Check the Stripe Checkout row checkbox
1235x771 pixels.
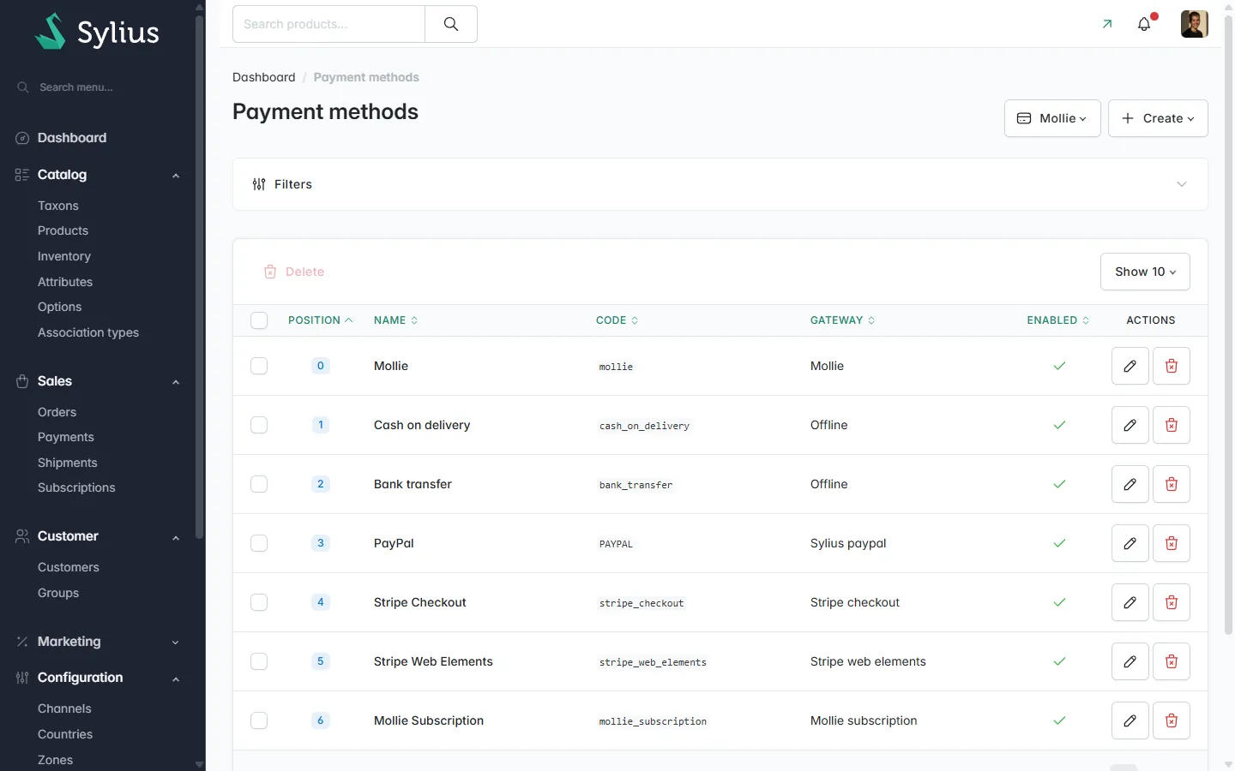tap(259, 602)
